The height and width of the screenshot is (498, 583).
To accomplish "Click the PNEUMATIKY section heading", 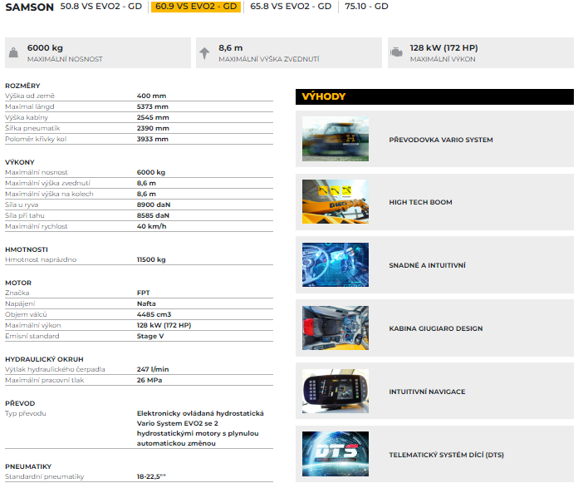I will [x=28, y=466].
